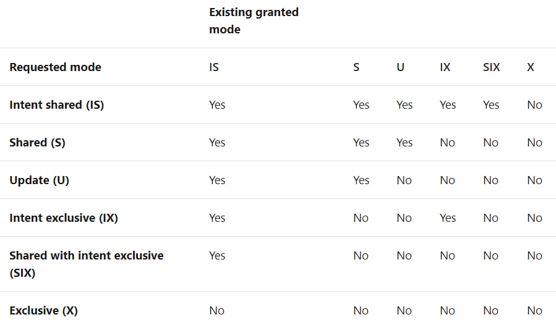
Task: Click 'Shared with intent exclusive (SIX)' label
Action: tap(87, 264)
